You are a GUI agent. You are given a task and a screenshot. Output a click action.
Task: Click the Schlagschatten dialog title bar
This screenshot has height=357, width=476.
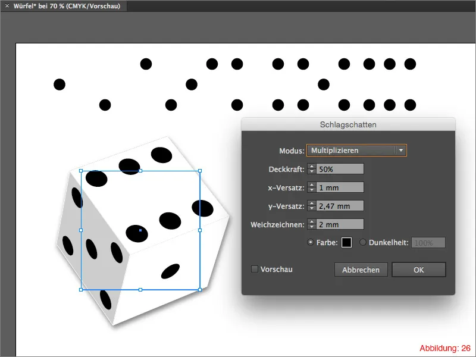click(348, 124)
